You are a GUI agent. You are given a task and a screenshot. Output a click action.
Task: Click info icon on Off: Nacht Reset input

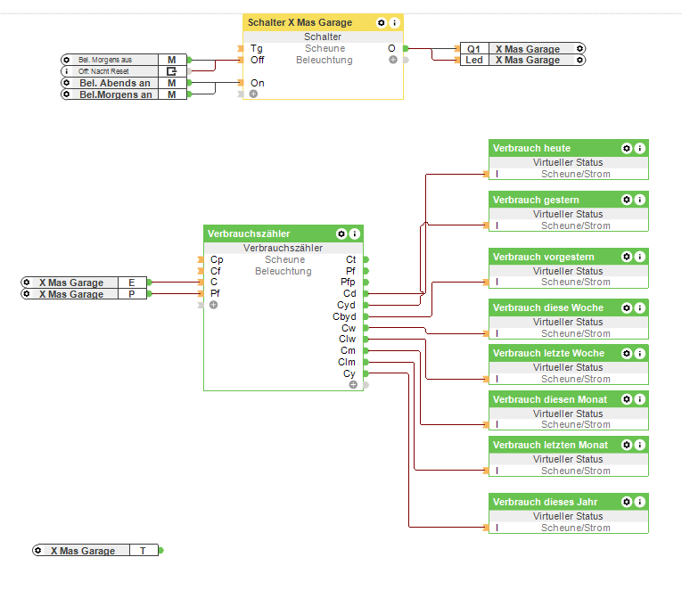[x=66, y=71]
